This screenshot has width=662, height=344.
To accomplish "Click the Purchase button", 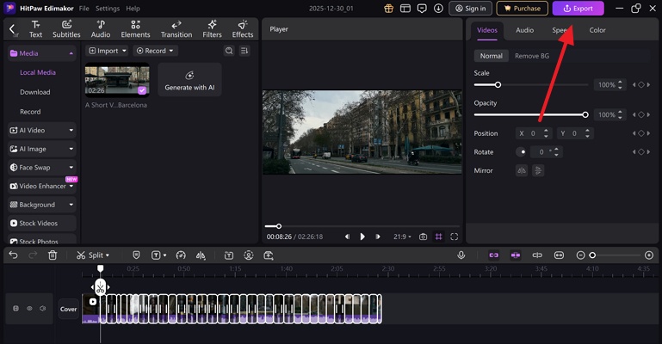I will pyautogui.click(x=523, y=9).
